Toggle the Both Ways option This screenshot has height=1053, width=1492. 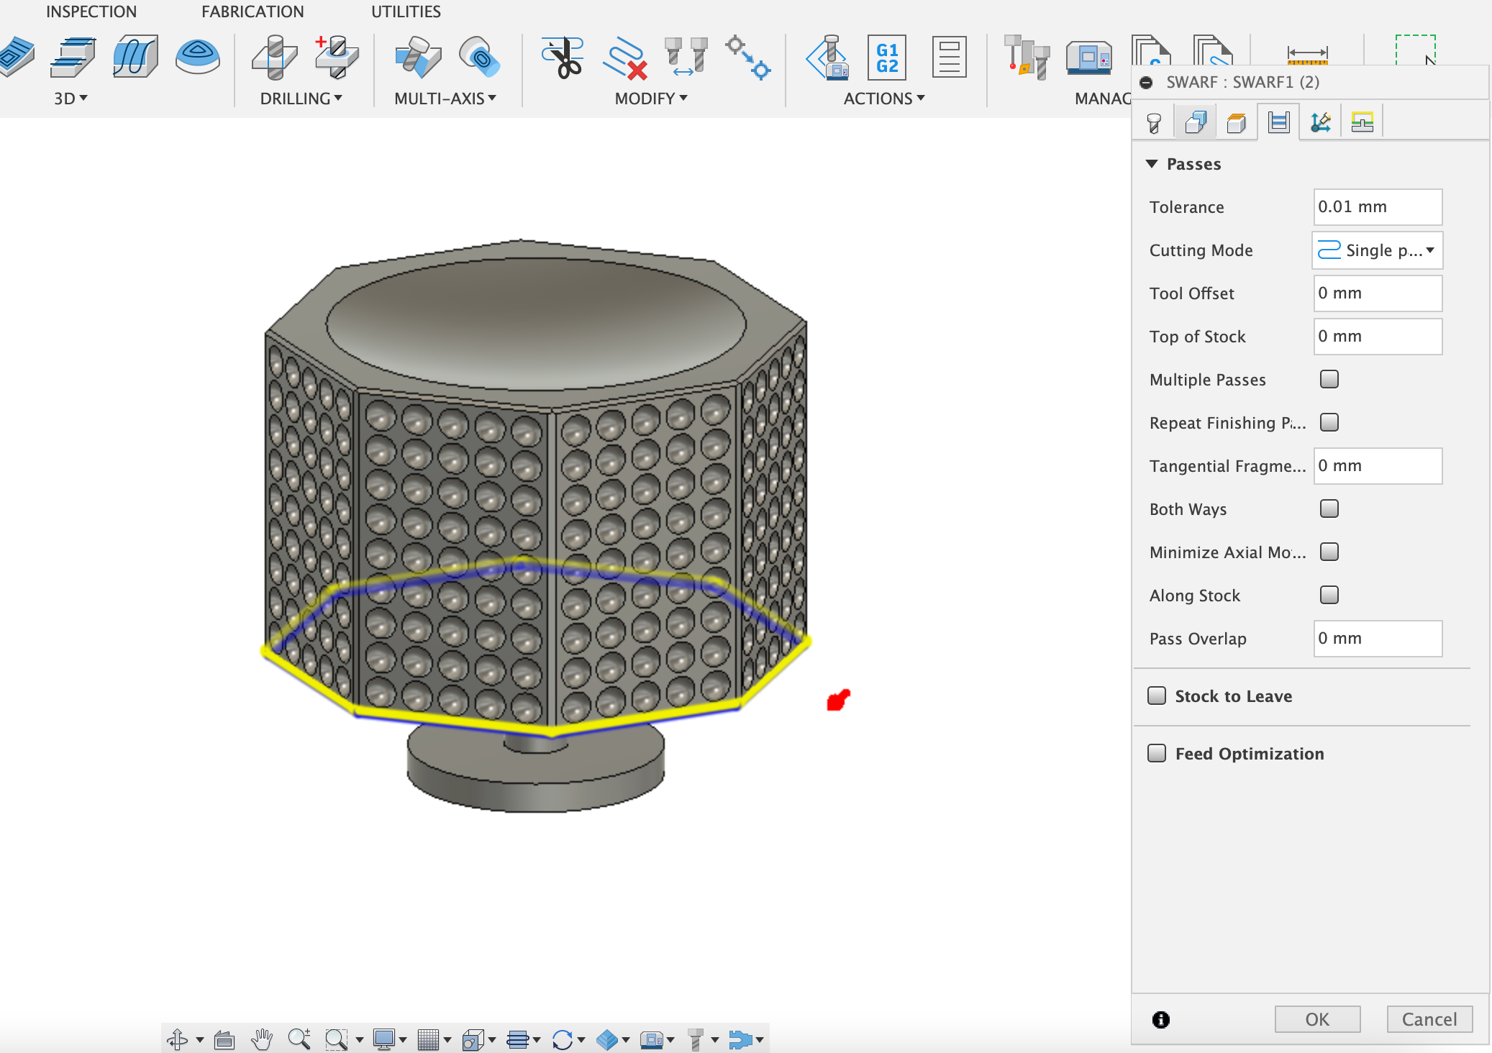point(1328,509)
